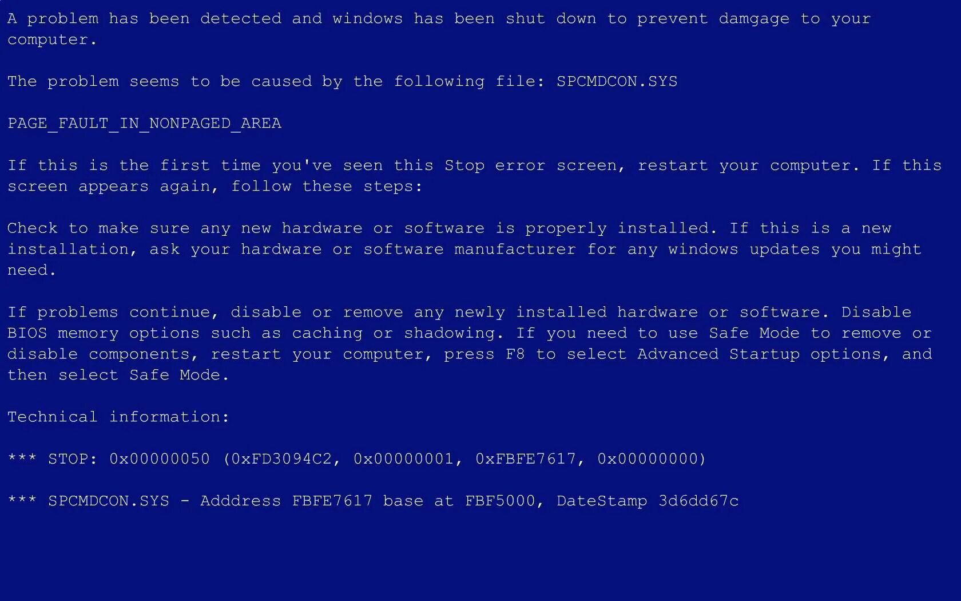Screen dimensions: 961x601
Task: Click the PAGE_FAULT_IN_NONPAGED_AREA error text
Action: click(x=145, y=124)
